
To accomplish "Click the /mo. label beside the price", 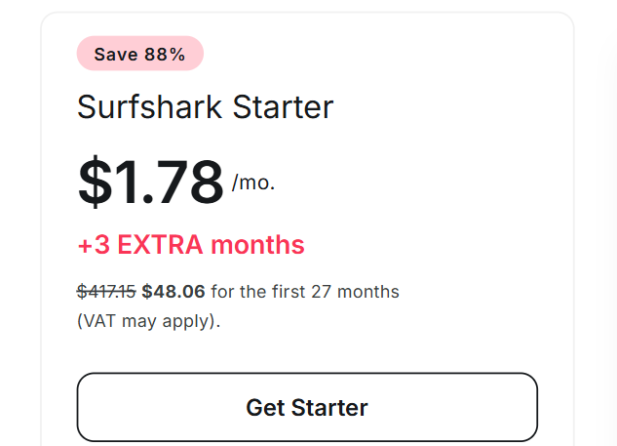I will point(253,182).
